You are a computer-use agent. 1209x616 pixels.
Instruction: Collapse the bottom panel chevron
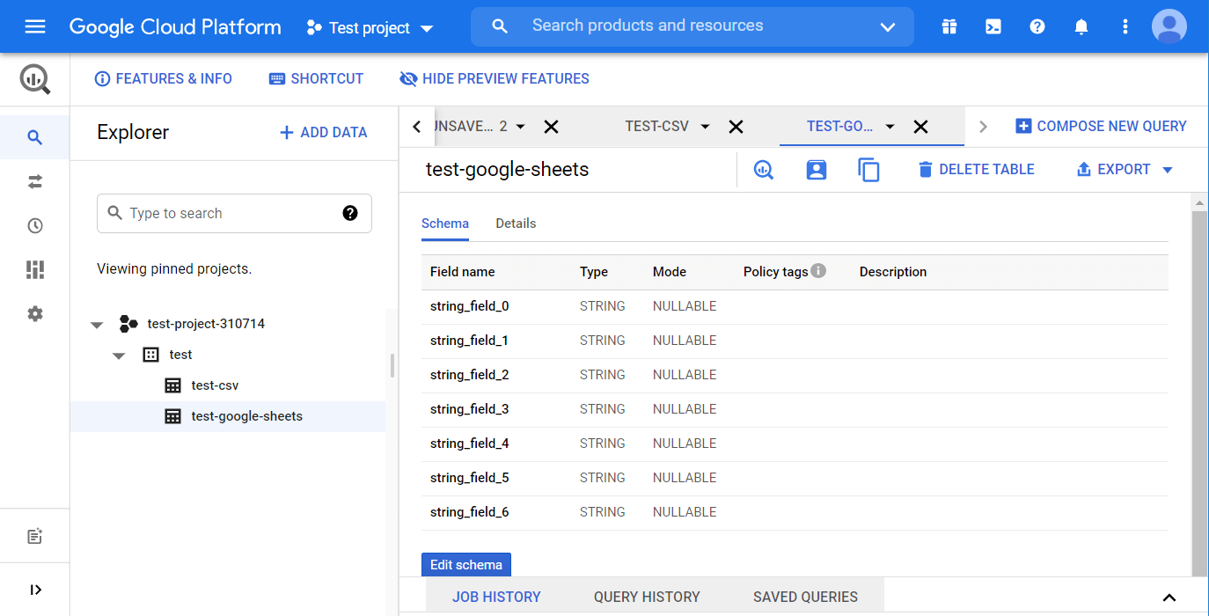click(x=1169, y=596)
